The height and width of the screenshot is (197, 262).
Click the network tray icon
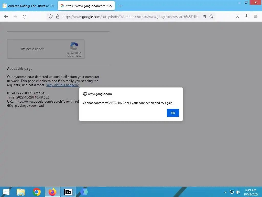point(232,192)
